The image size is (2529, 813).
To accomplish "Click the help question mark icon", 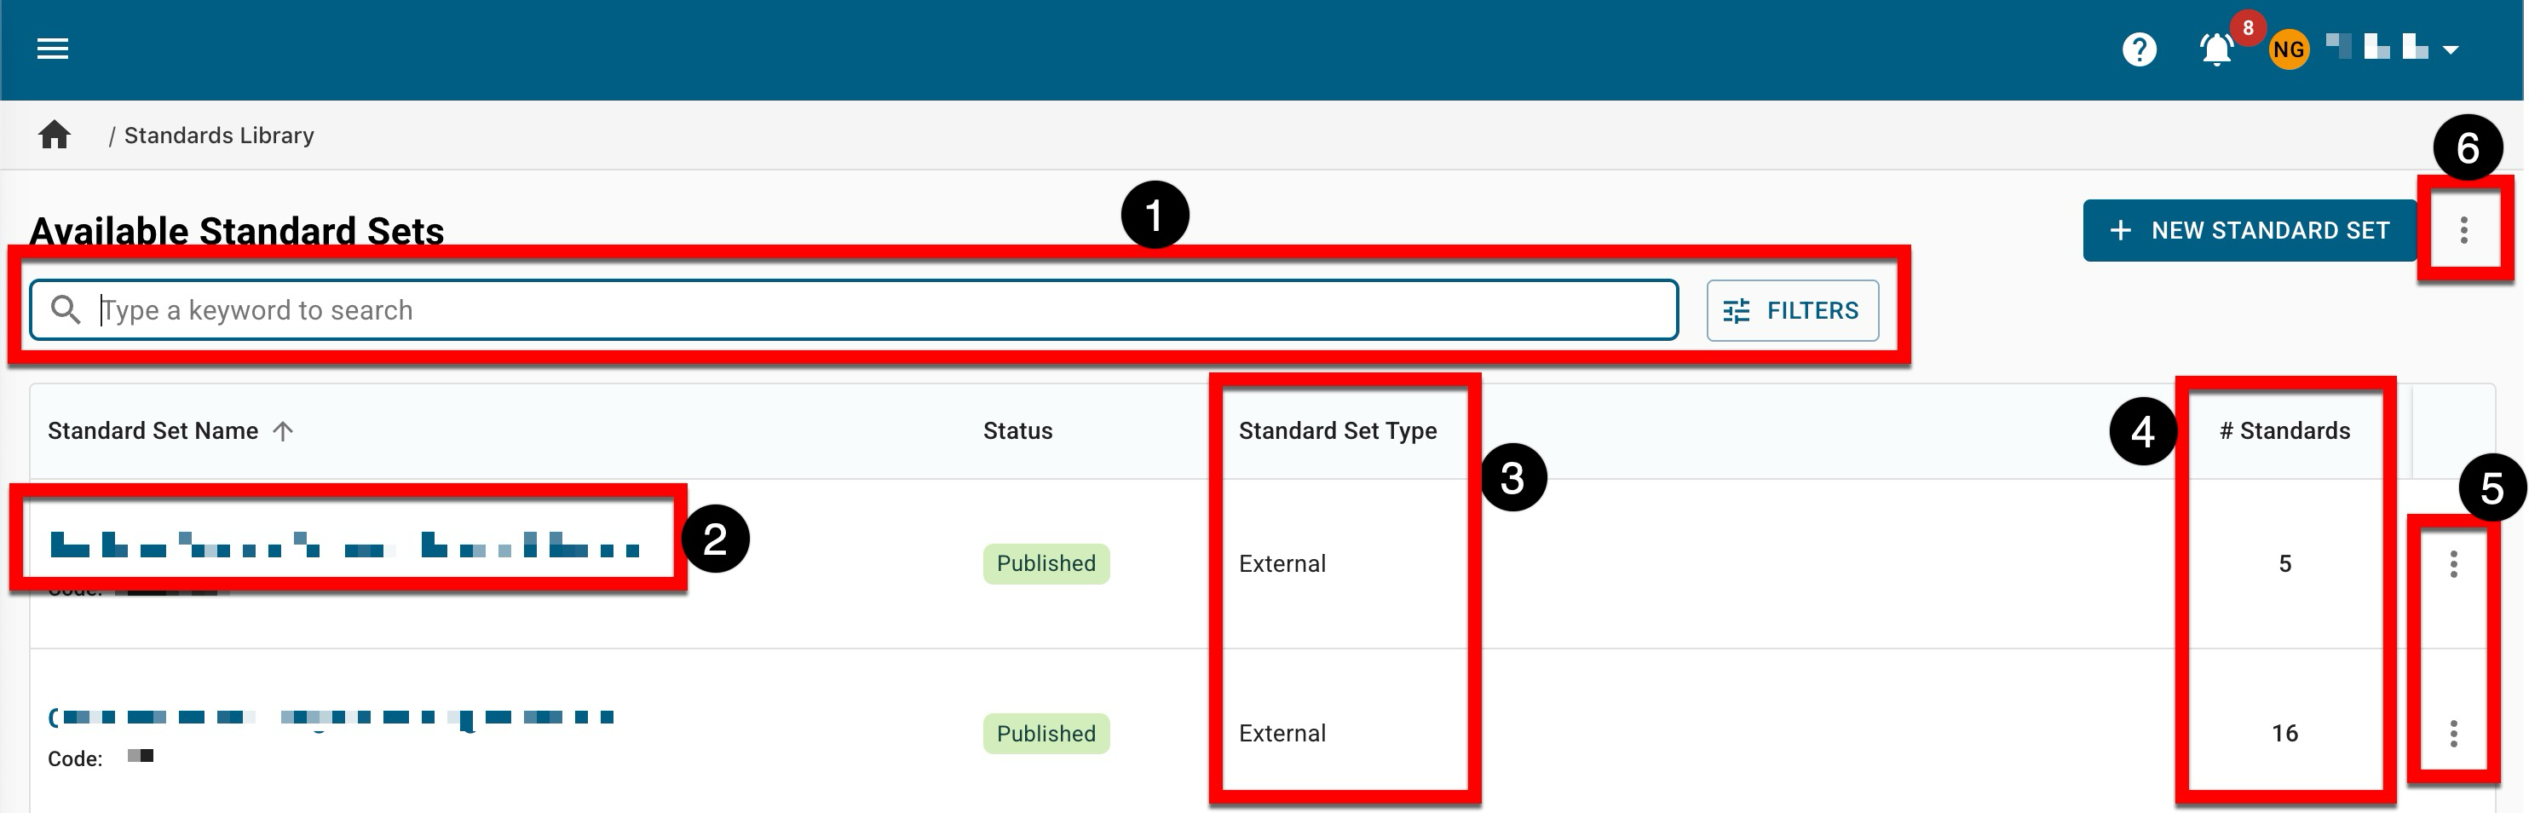I will (x=2138, y=49).
